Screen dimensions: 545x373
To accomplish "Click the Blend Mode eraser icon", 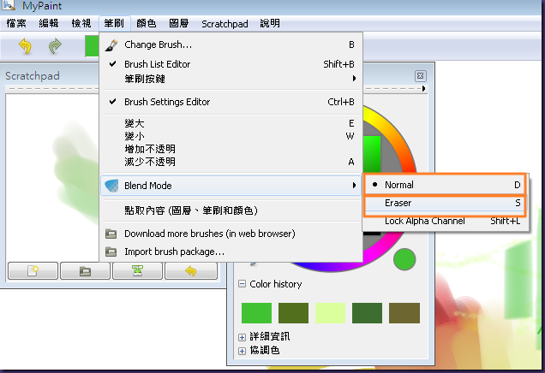I will tap(111, 186).
